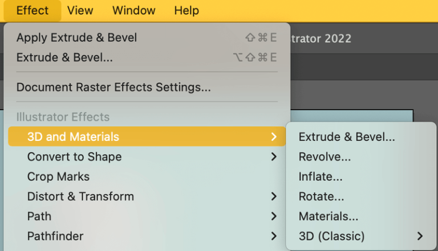Open the Help menu

tap(186, 11)
